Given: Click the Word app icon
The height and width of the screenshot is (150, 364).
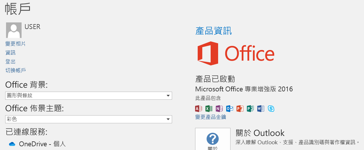Looking at the screenshot, I should point(261,108).
